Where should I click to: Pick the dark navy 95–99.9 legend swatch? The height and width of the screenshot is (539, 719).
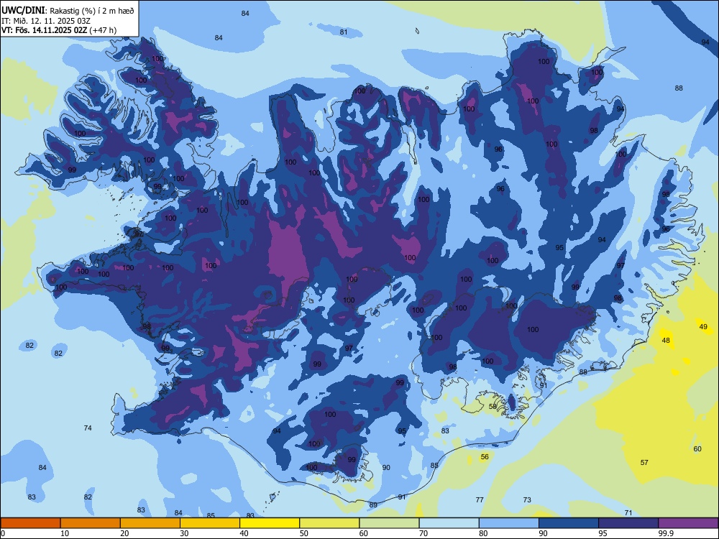pos(628,523)
